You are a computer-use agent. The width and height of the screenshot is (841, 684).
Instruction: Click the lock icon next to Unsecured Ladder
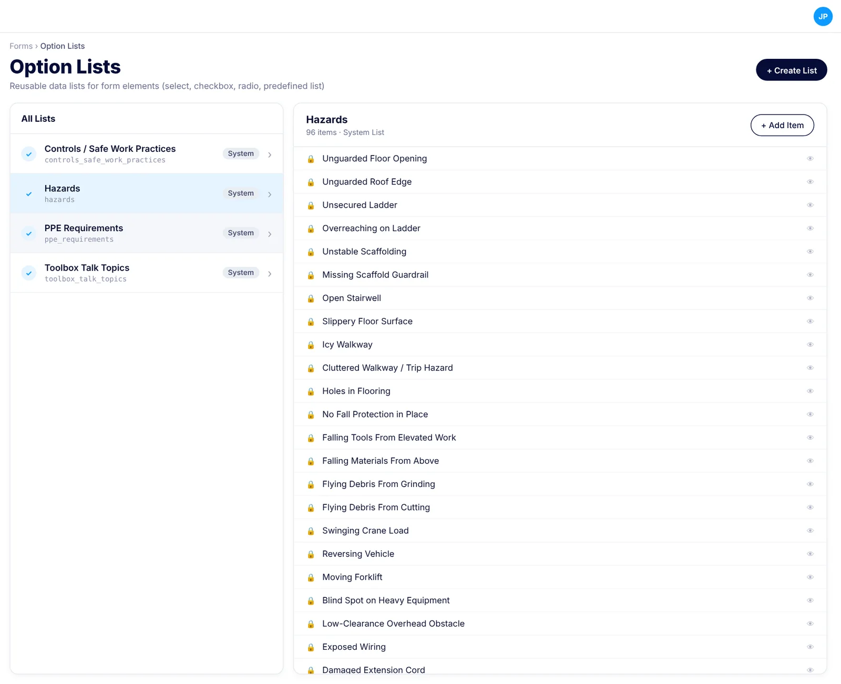pyautogui.click(x=311, y=205)
